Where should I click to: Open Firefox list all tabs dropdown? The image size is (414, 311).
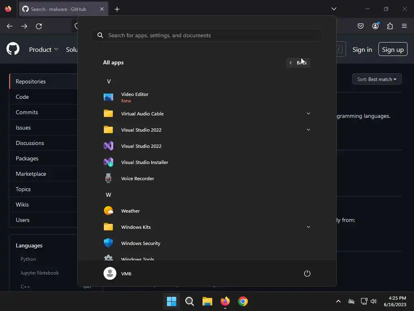[334, 9]
